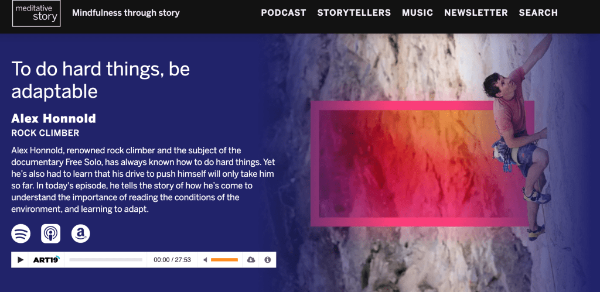Open the MUSIC page

coord(417,13)
